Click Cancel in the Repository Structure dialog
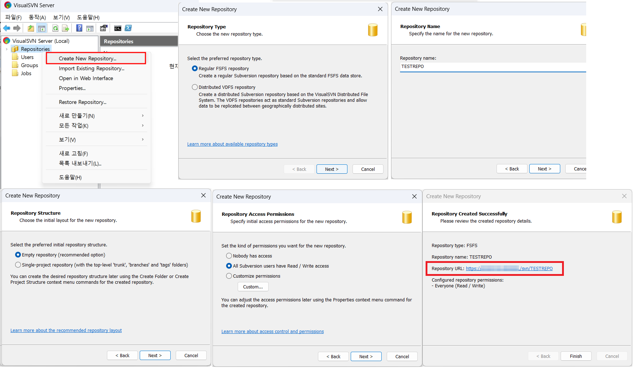Image resolution: width=633 pixels, height=369 pixels. (x=191, y=355)
